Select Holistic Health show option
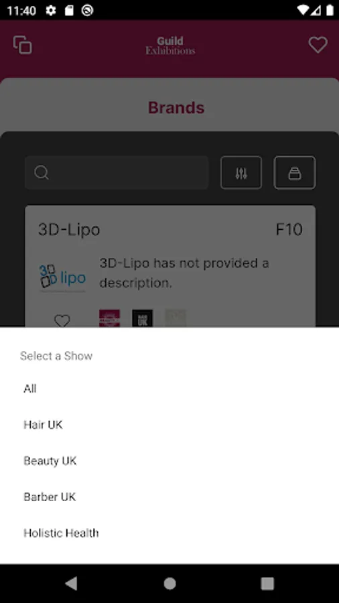 (169, 533)
